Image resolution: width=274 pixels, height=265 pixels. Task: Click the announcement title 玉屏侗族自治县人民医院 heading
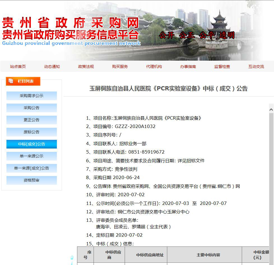[x=168, y=88]
